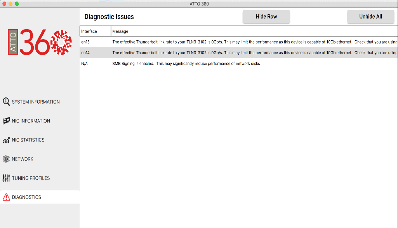Click the Hide Row button
398x228 pixels.
pos(266,17)
